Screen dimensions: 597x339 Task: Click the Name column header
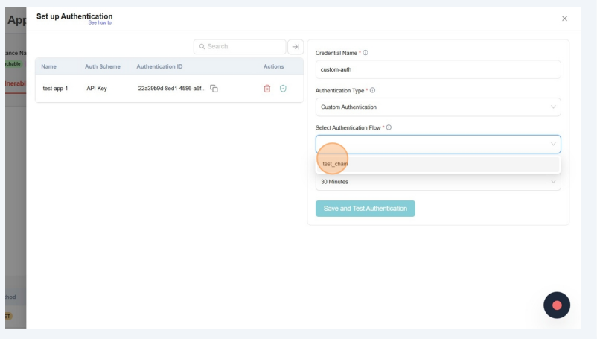pyautogui.click(x=48, y=66)
